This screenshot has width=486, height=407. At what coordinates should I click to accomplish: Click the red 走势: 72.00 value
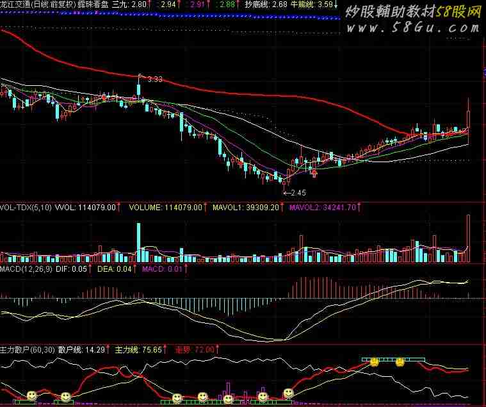(x=195, y=350)
